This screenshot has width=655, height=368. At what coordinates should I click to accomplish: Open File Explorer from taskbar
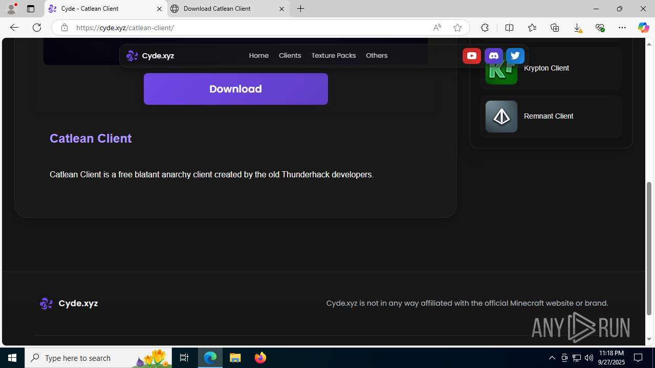click(x=235, y=358)
